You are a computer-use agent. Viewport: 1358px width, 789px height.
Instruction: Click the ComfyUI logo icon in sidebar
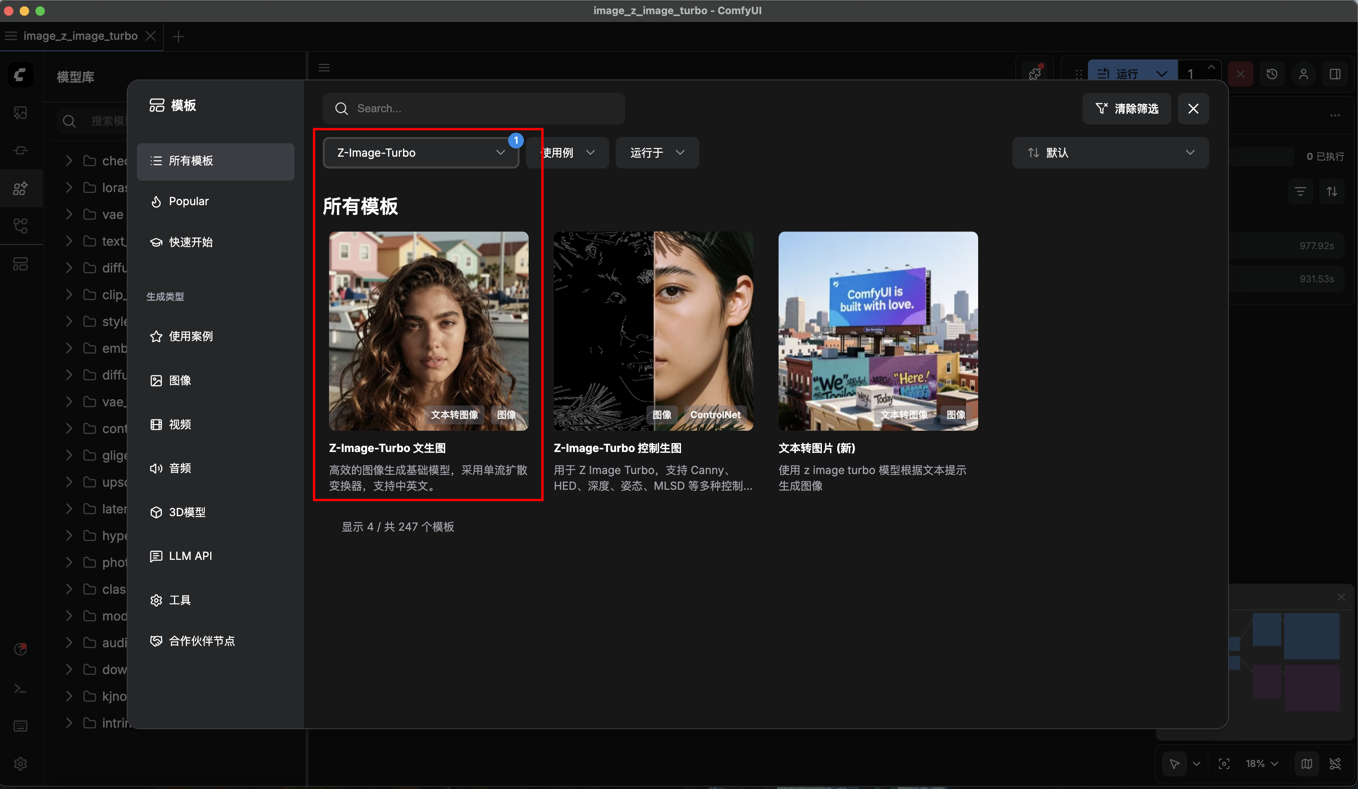20,75
